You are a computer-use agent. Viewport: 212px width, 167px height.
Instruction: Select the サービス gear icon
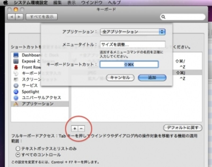(x=16, y=85)
